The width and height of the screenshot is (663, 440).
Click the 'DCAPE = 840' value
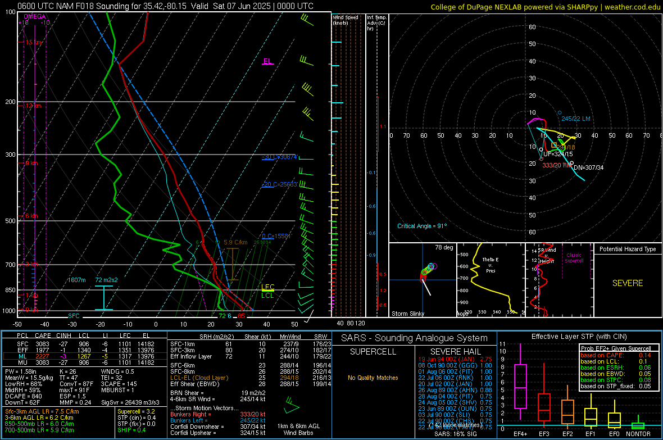pos(23,396)
